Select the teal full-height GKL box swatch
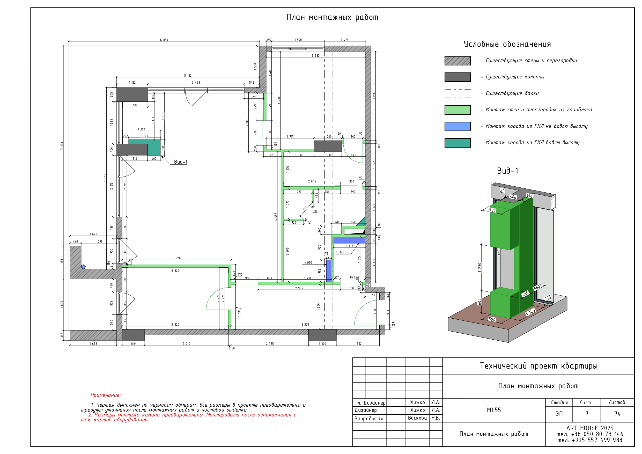The width and height of the screenshot is (642, 454). [457, 143]
